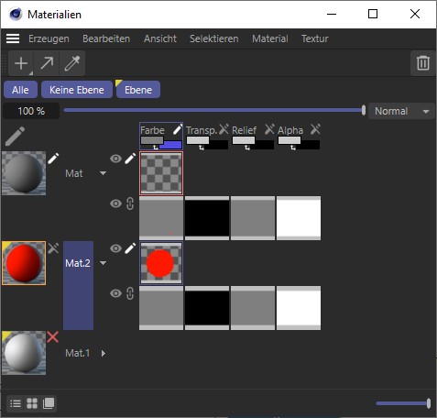
Task: Expand the Mat.1 material entry
Action: tap(104, 353)
